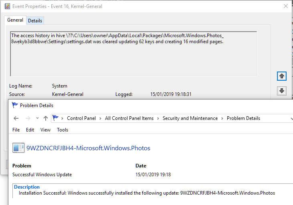Click the Successful Windows Update problem text
Image resolution: width=293 pixels, height=205 pixels.
pyautogui.click(x=42, y=175)
